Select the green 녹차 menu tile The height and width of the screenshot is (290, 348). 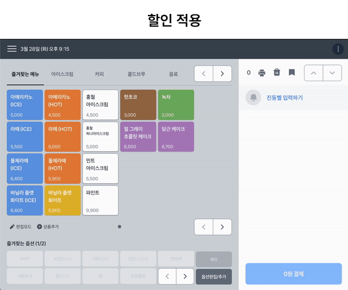(x=175, y=104)
